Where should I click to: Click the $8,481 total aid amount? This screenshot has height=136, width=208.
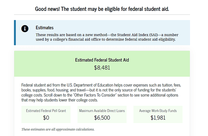102,67
